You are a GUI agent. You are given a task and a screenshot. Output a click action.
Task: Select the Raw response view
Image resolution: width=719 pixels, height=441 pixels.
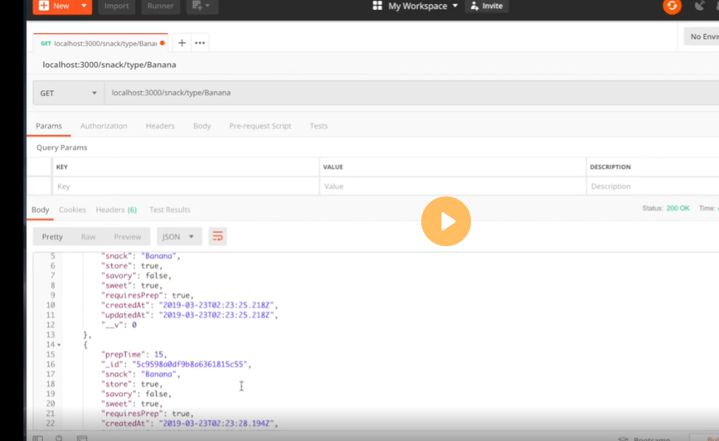click(88, 237)
